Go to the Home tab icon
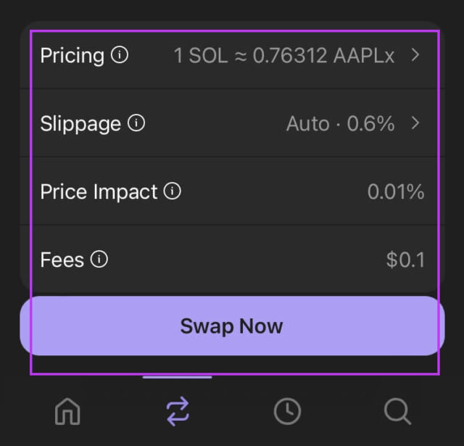 click(68, 412)
